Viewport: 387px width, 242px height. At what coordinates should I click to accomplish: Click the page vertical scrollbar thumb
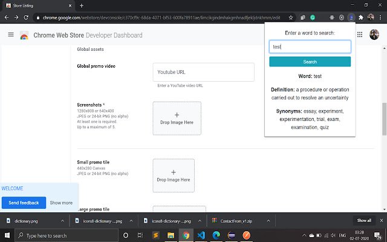[385, 119]
